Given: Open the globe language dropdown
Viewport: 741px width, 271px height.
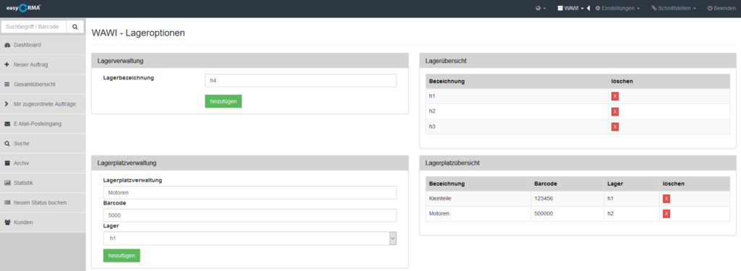Looking at the screenshot, I should pyautogui.click(x=541, y=8).
